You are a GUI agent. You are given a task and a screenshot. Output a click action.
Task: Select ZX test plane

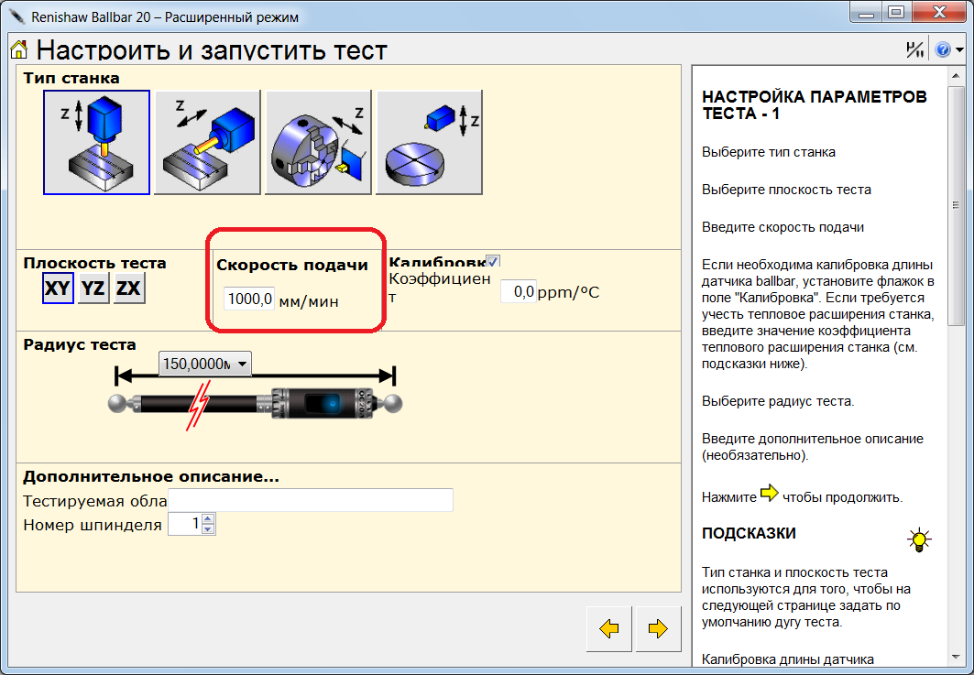point(129,289)
